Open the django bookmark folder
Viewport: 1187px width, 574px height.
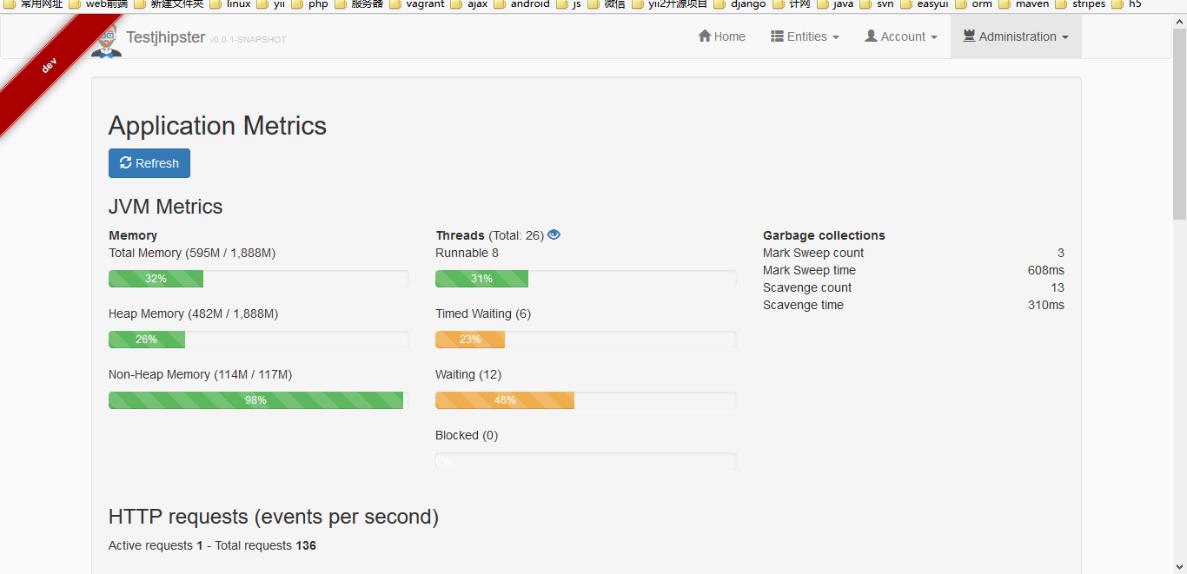pos(740,4)
